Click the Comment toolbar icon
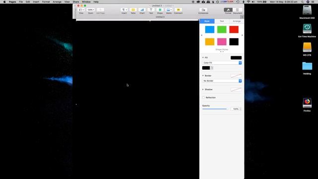Viewport: 318px width, 179px height. (178, 10)
